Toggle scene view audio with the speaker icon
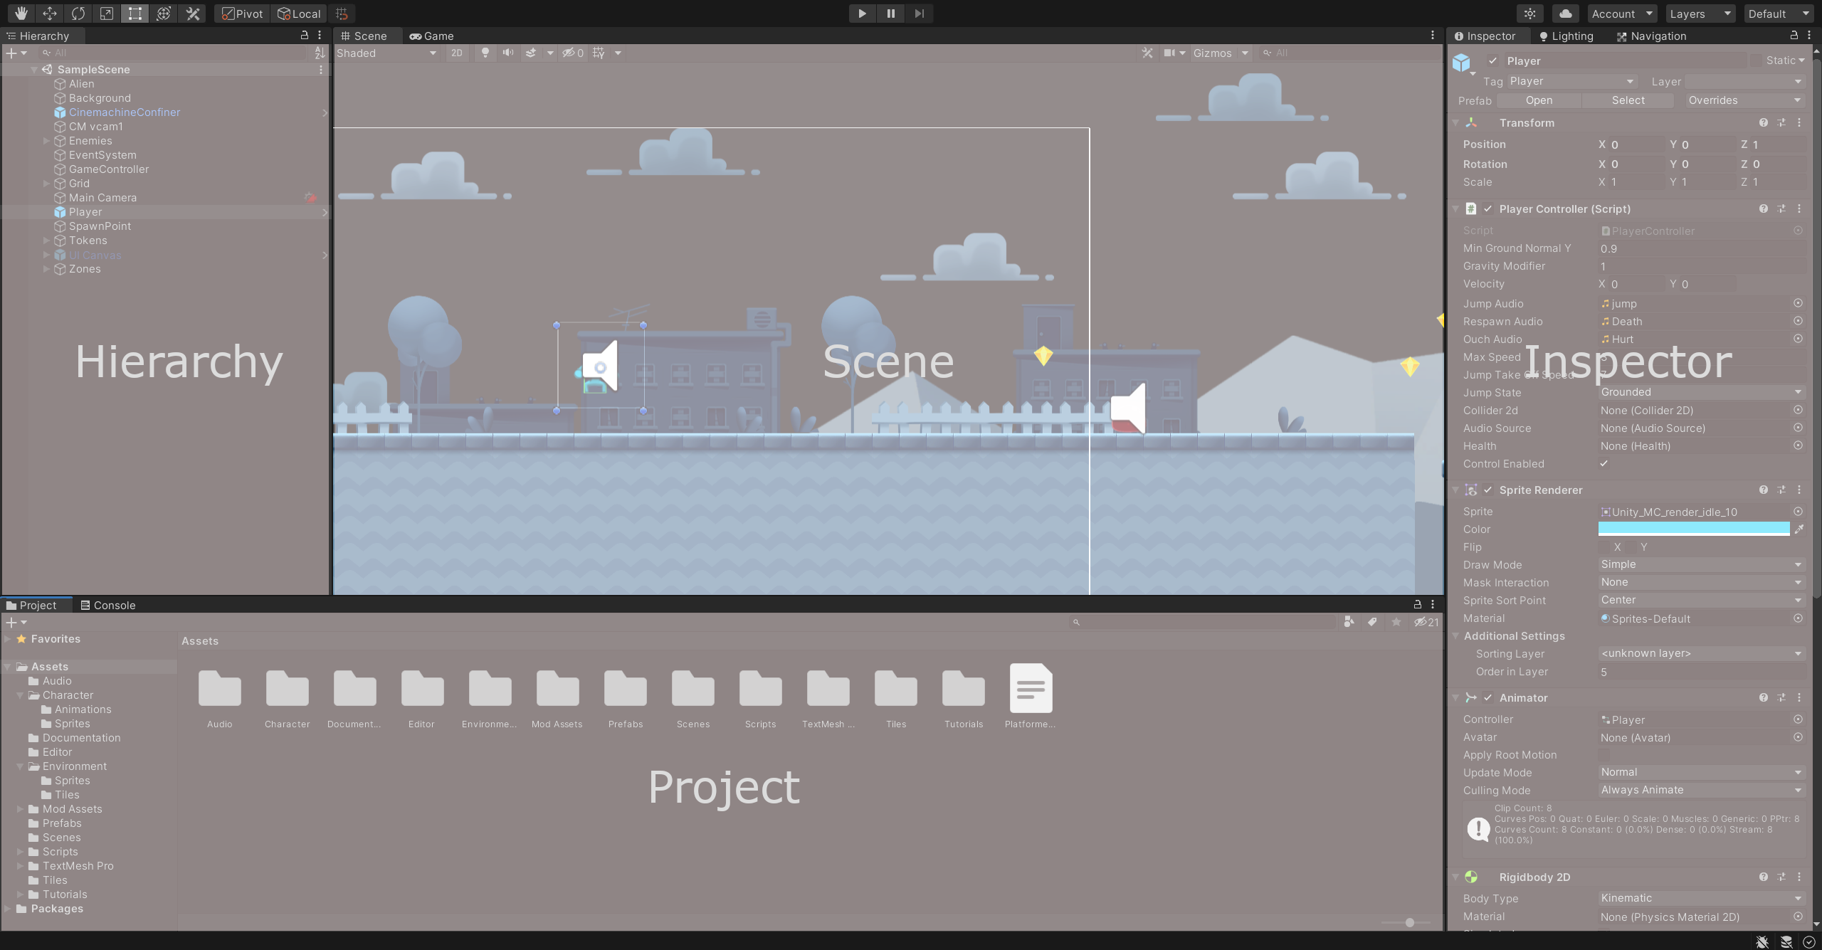 tap(507, 53)
